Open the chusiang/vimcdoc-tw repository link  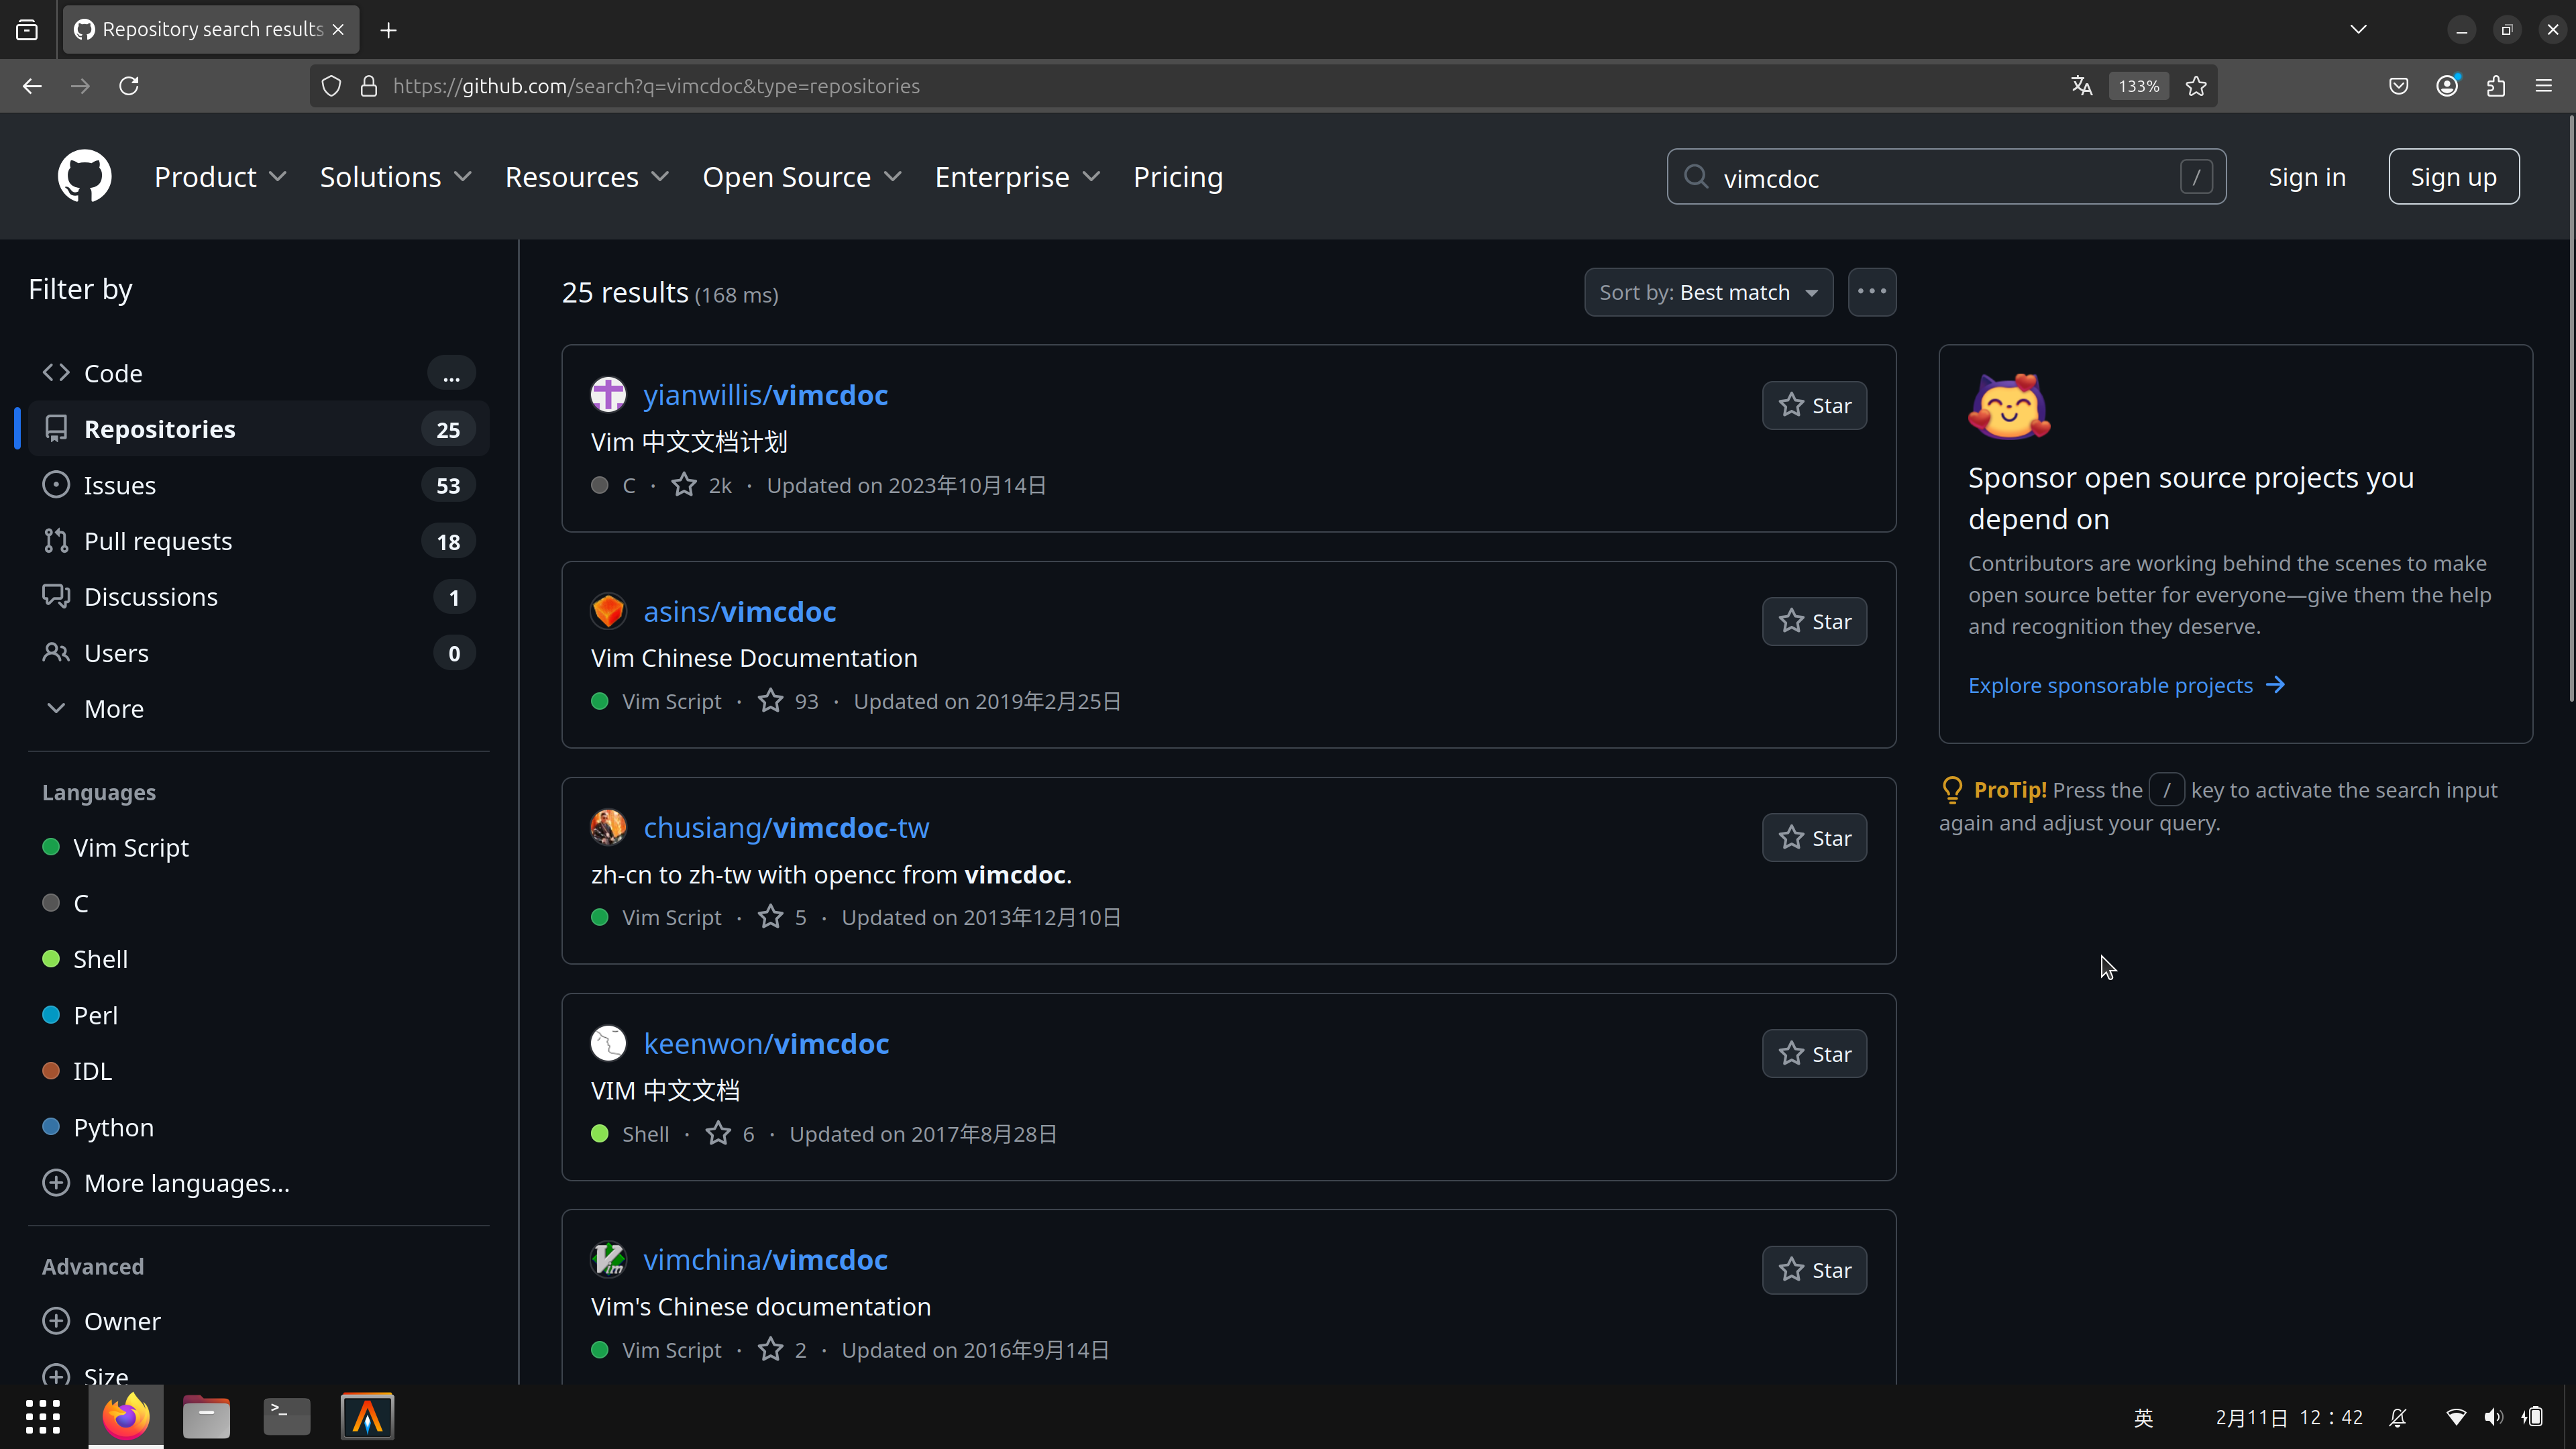[786, 827]
